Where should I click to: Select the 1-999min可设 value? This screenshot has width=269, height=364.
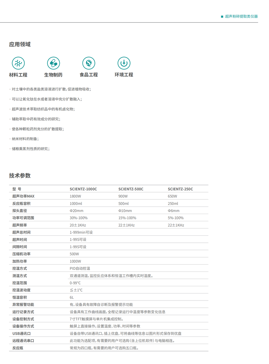click(81, 232)
